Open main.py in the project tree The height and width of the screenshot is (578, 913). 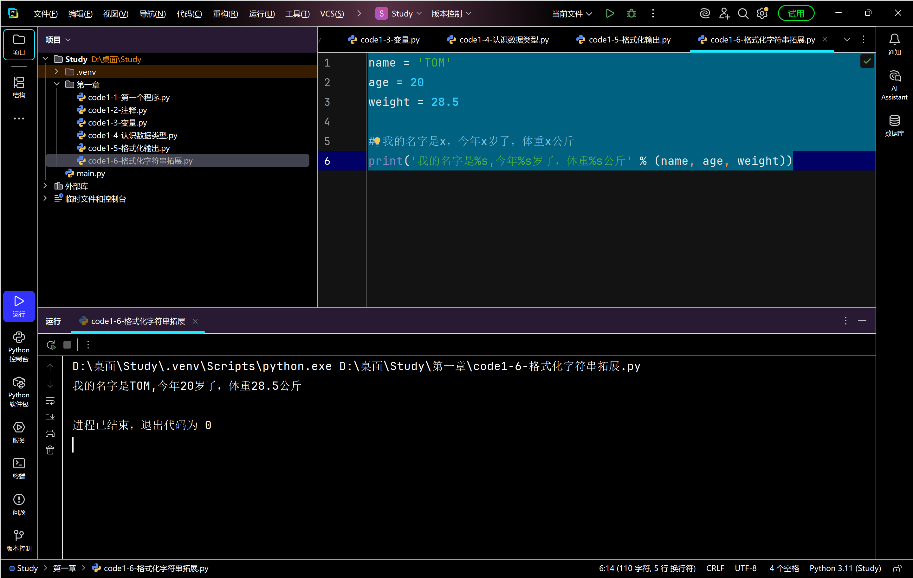(x=91, y=173)
